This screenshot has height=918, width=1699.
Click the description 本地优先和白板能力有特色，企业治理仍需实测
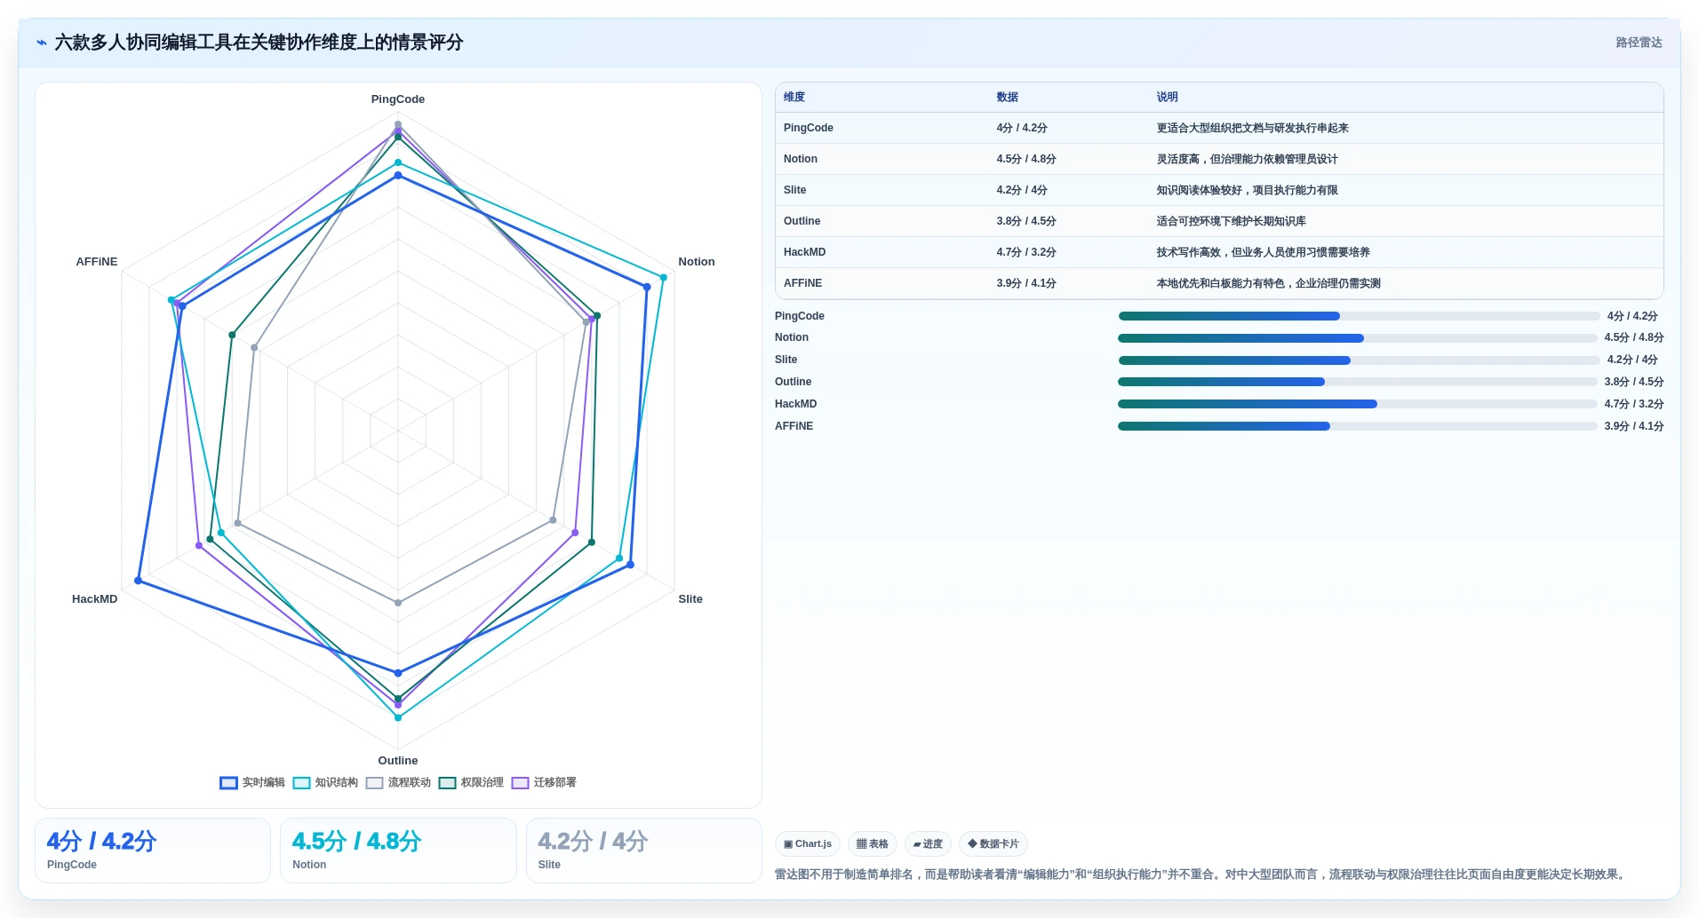pos(1268,283)
